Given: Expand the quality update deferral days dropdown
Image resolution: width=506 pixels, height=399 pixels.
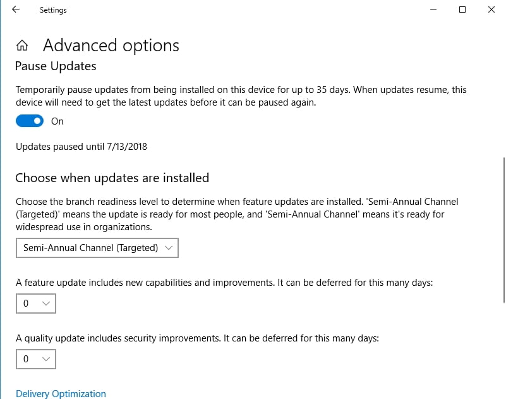Looking at the screenshot, I should click(x=35, y=359).
